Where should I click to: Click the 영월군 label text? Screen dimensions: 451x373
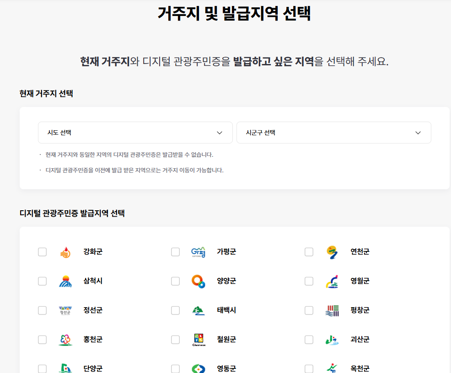360,281
